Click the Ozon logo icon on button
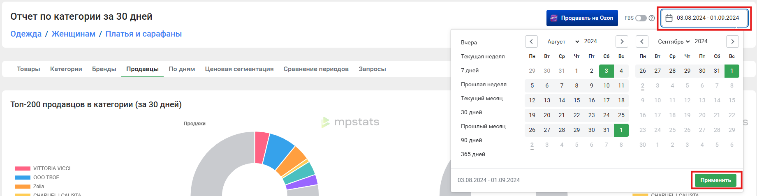The width and height of the screenshot is (757, 196). tap(554, 18)
